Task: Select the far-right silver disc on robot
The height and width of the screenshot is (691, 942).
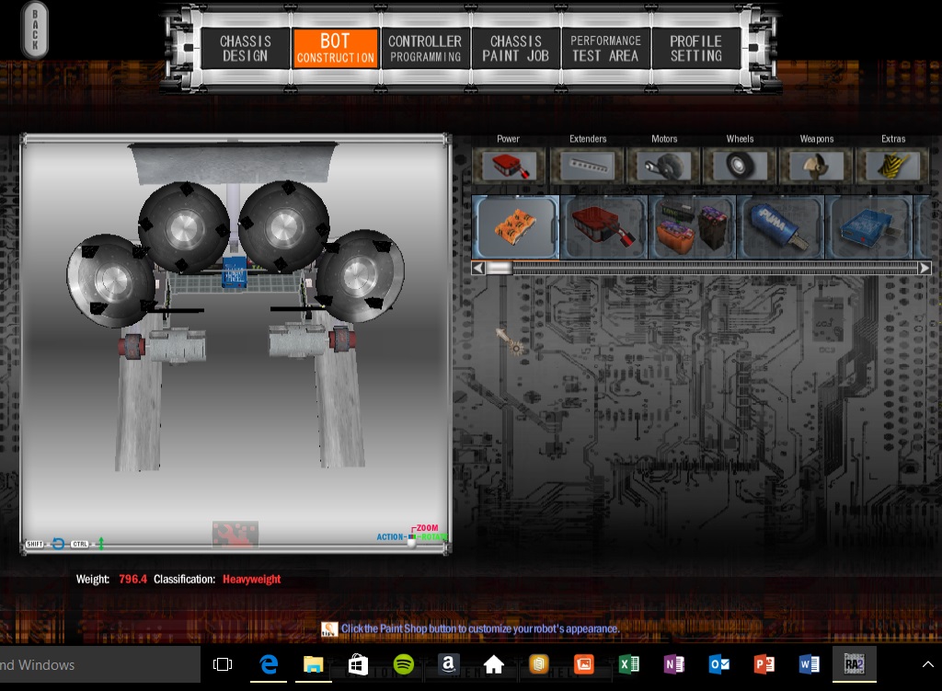Action: pyautogui.click(x=361, y=276)
